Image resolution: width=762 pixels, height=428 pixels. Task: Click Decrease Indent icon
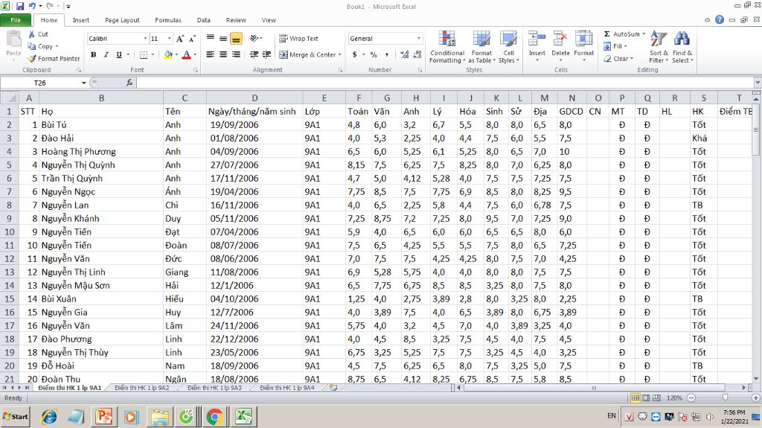point(254,54)
